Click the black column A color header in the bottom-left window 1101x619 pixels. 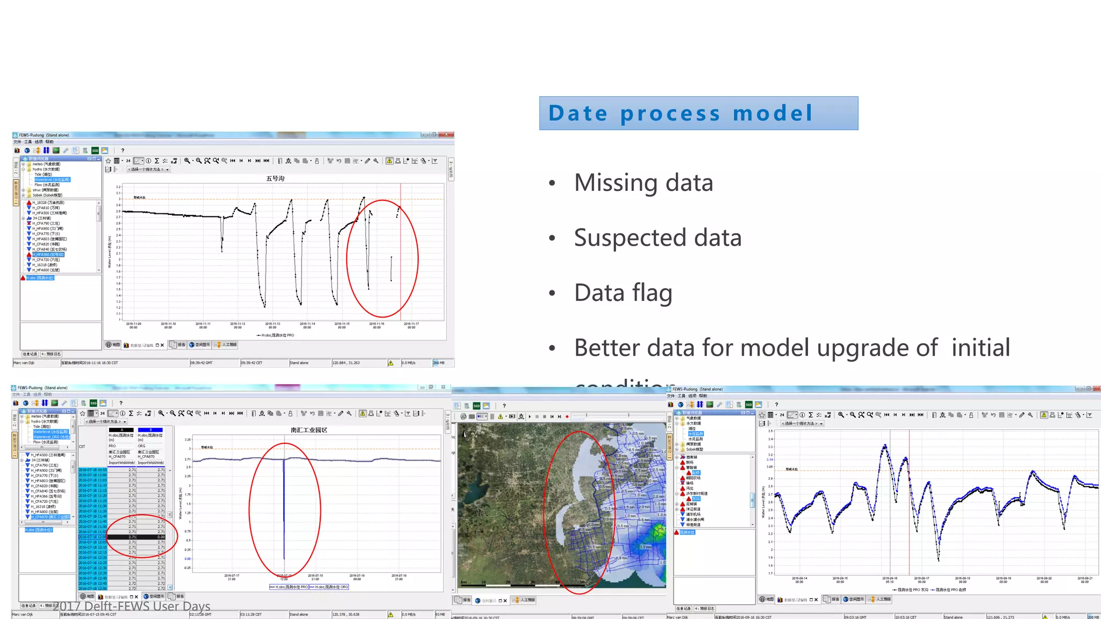121,430
